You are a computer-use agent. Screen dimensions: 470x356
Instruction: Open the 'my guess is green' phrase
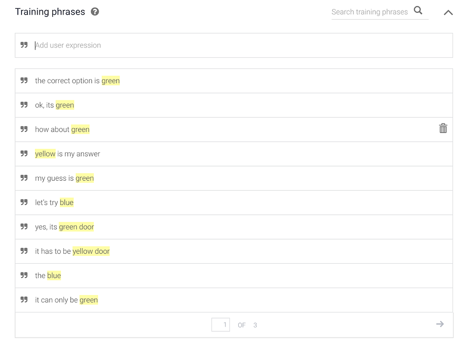[x=234, y=178]
